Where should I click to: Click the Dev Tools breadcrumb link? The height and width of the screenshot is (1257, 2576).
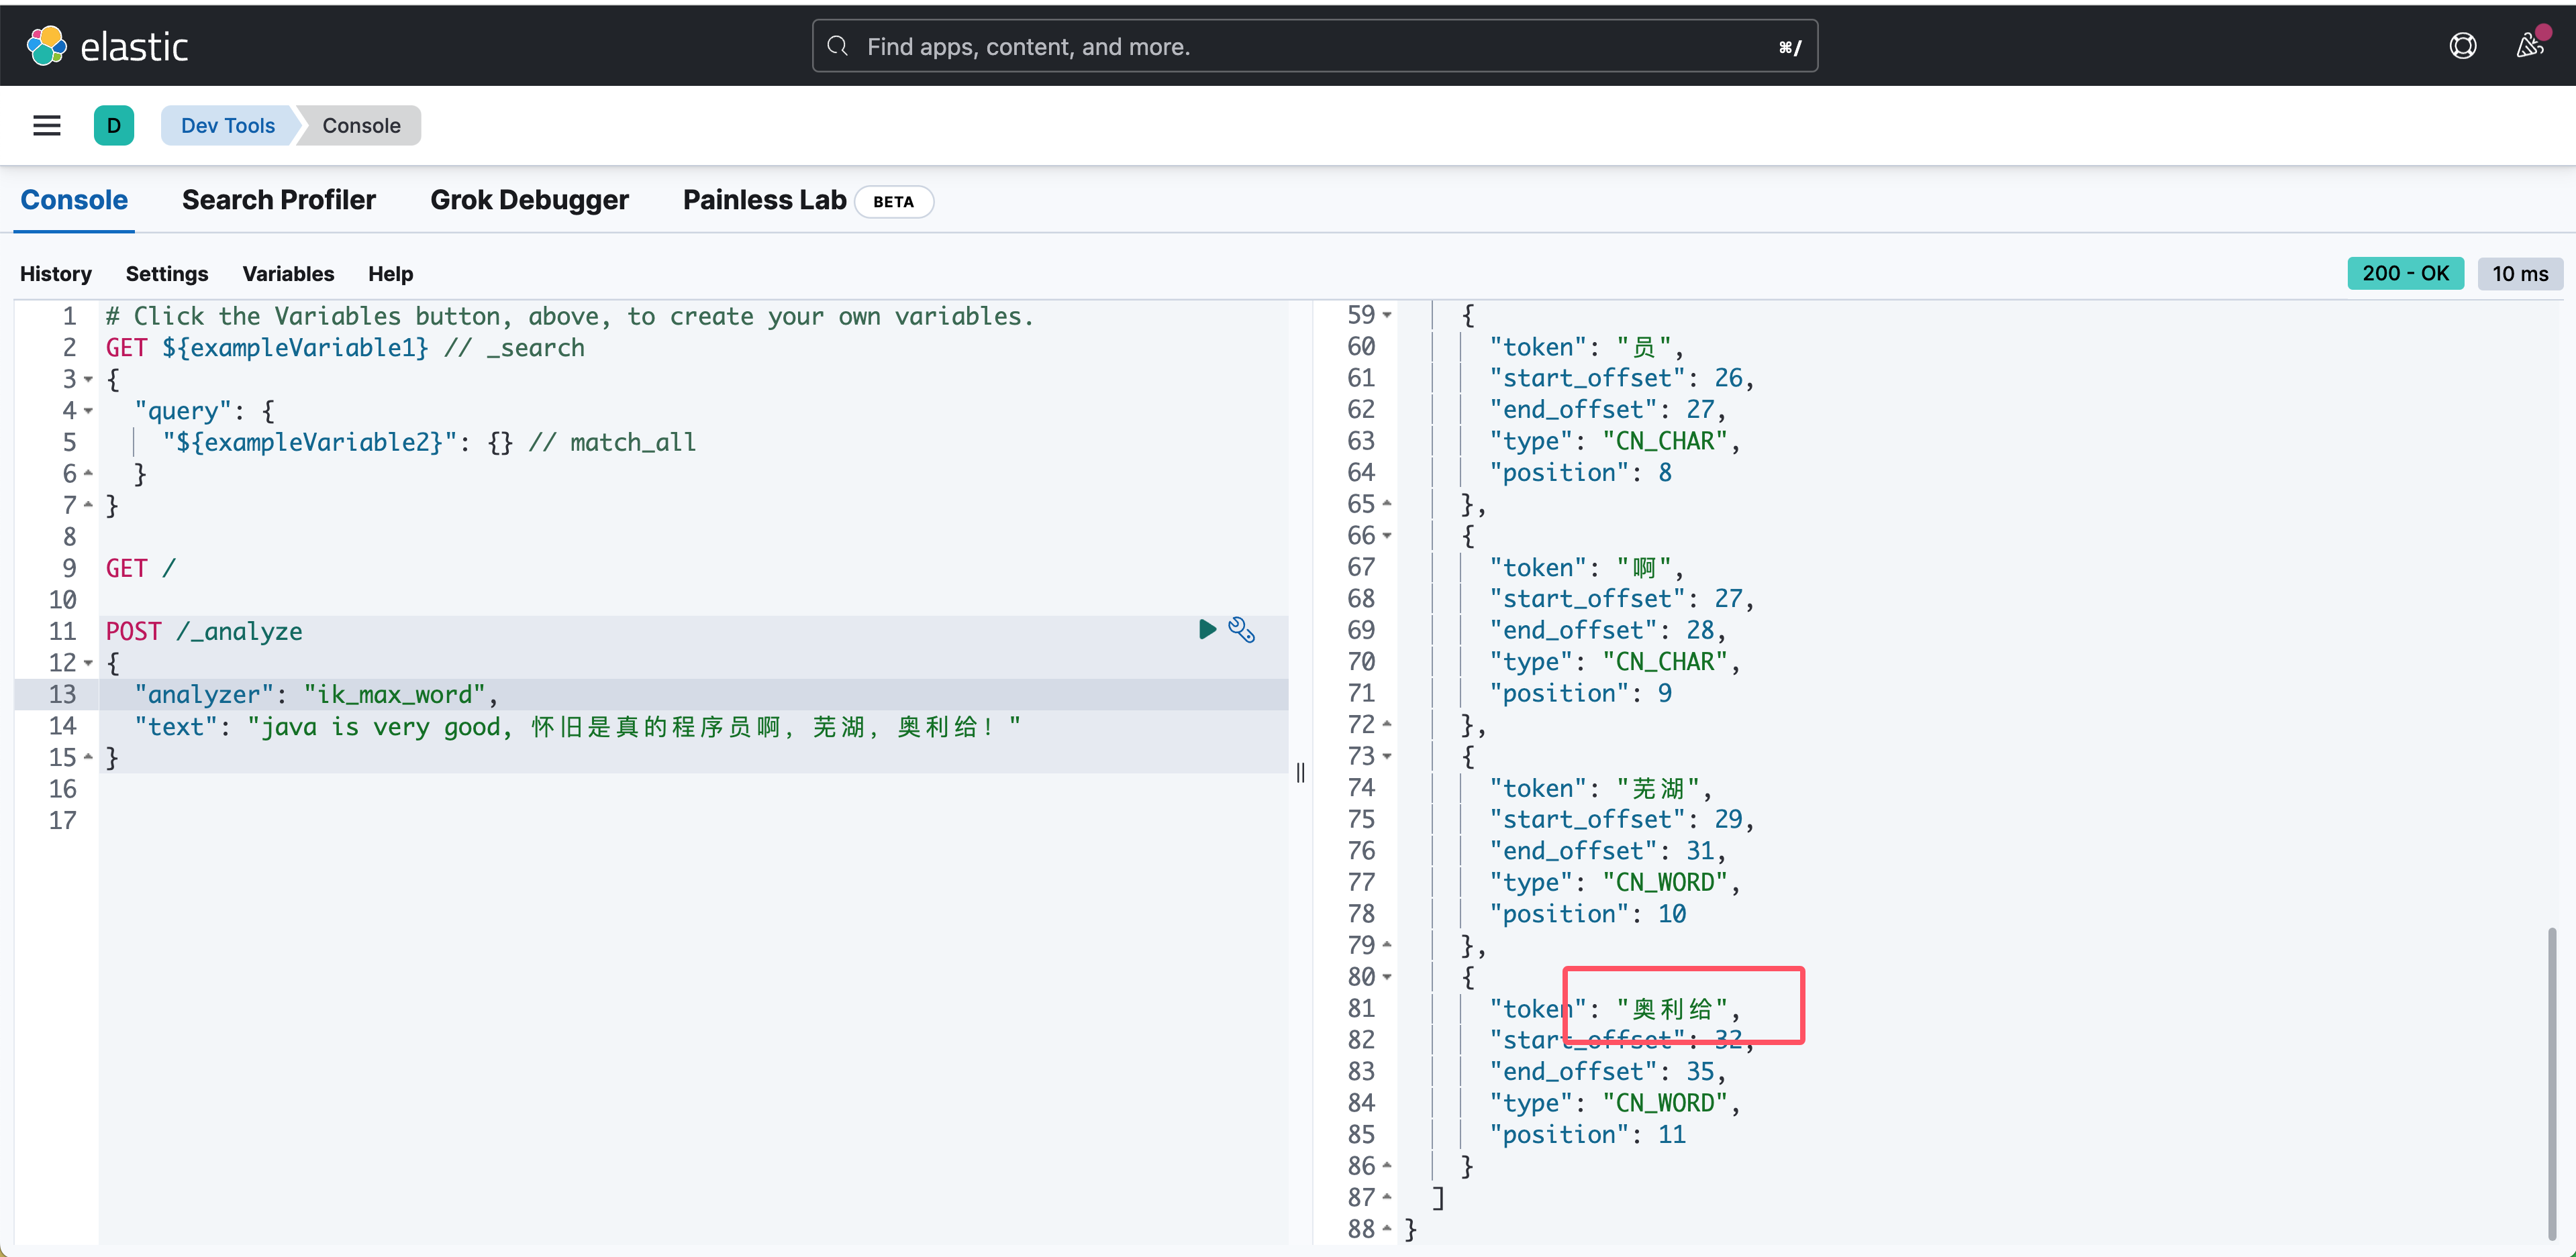pyautogui.click(x=228, y=126)
